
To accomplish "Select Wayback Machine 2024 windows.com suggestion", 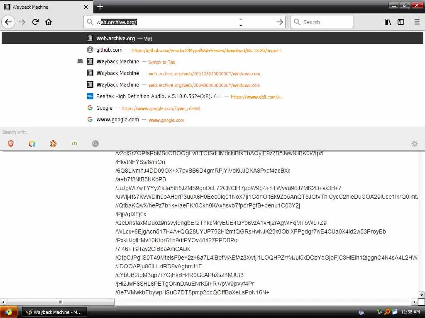I will tap(212, 85).
